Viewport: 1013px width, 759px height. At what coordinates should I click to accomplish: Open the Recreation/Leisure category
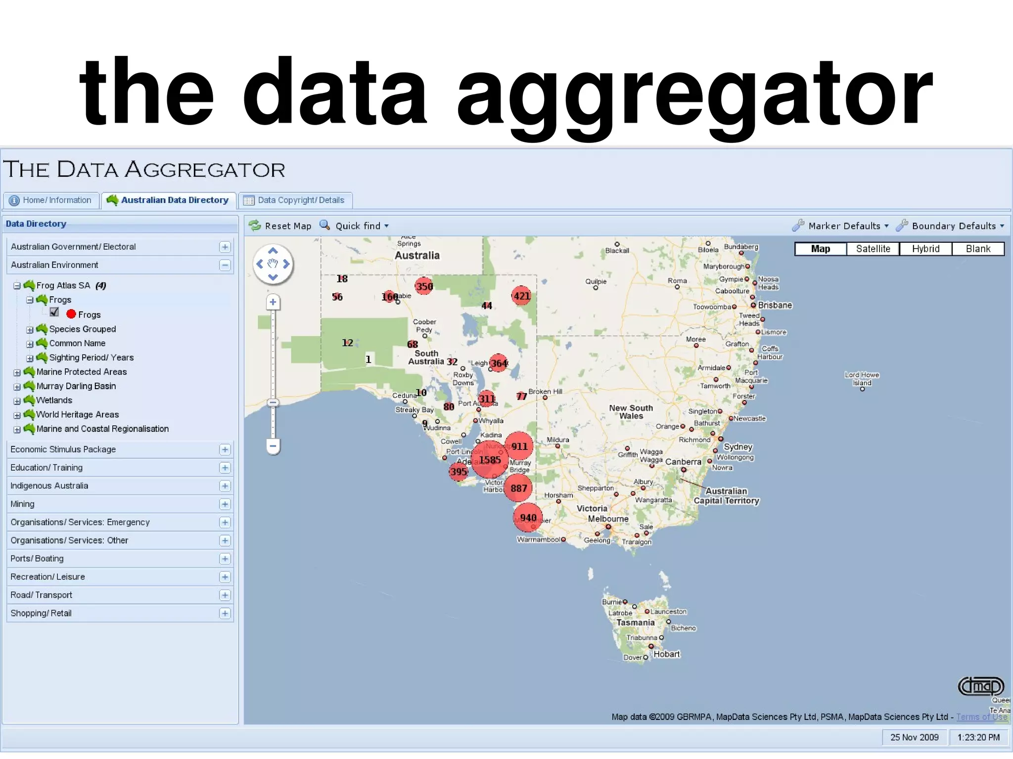click(x=120, y=577)
